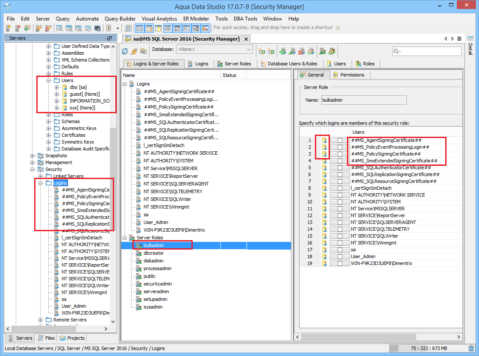
Task: Open the Database dropdown showing <None>
Action: (x=215, y=49)
